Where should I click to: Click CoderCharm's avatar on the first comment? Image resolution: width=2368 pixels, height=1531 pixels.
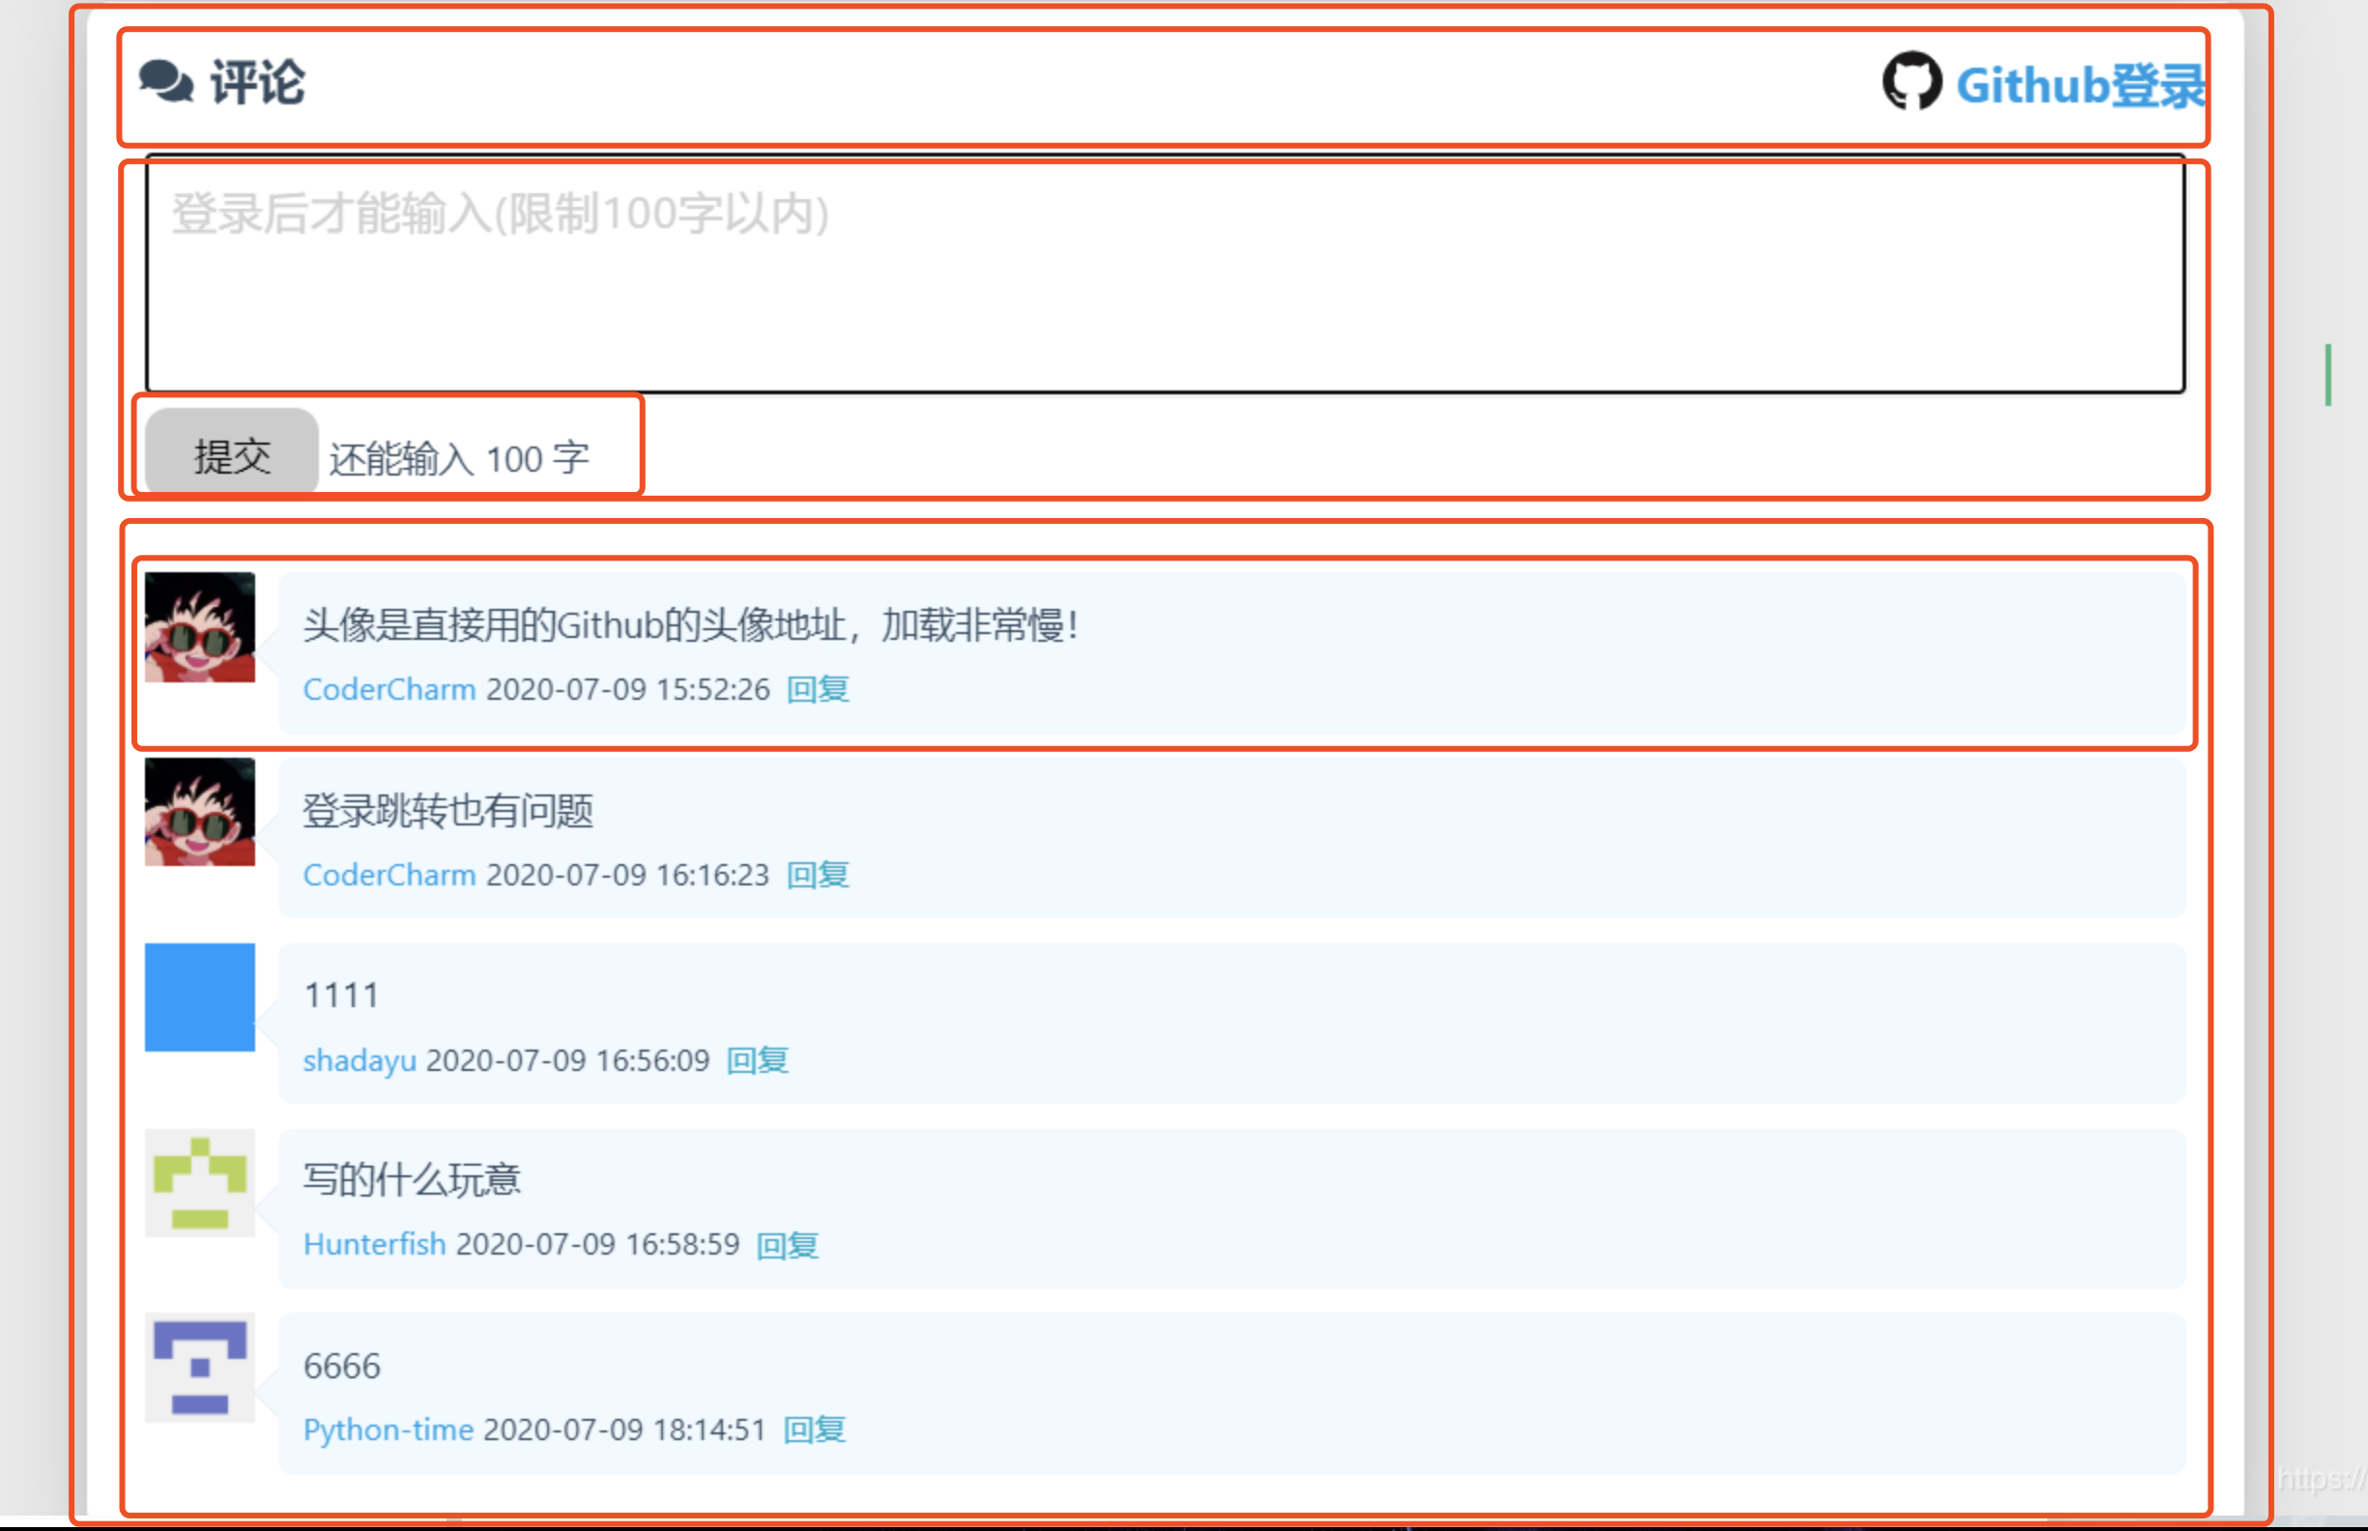(200, 627)
